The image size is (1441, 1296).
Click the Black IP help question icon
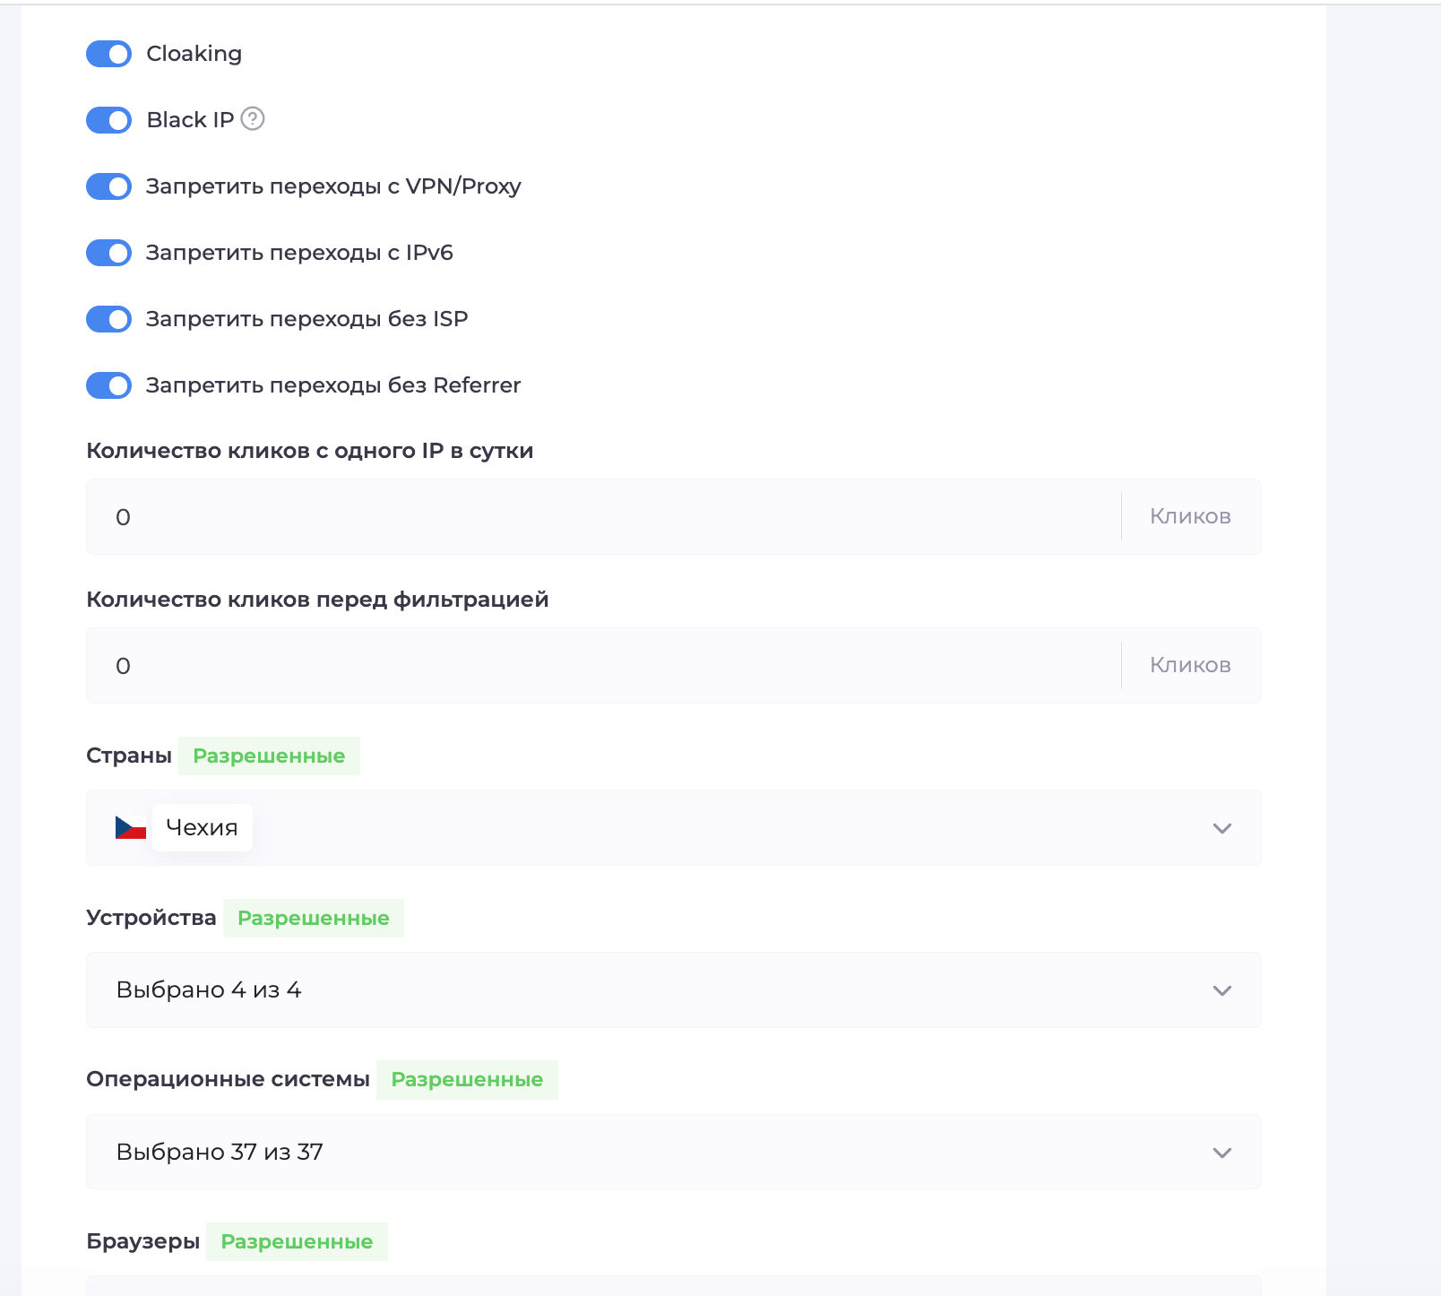pos(253,118)
